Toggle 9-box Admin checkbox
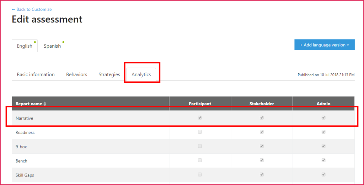Screen dimensions: 364x185 point(323,146)
